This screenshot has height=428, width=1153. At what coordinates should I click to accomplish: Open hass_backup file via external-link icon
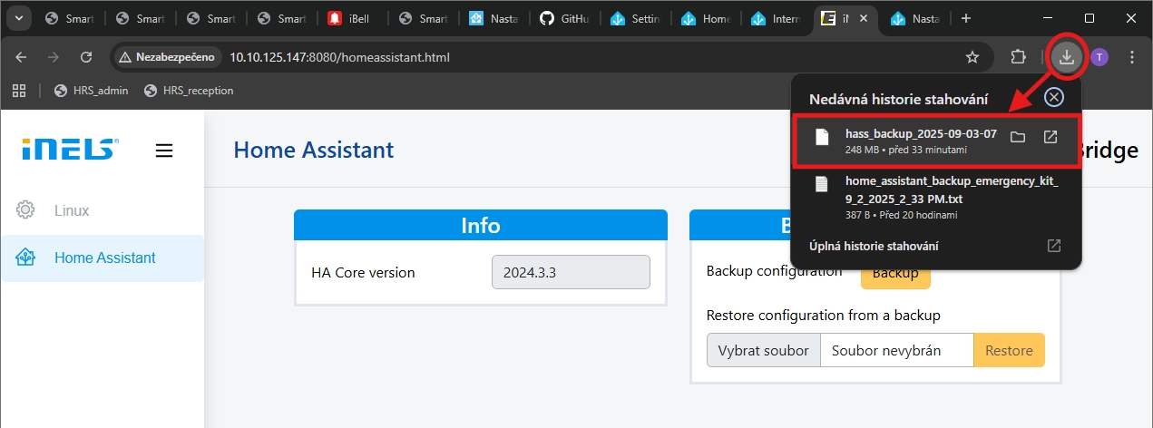[x=1050, y=137]
